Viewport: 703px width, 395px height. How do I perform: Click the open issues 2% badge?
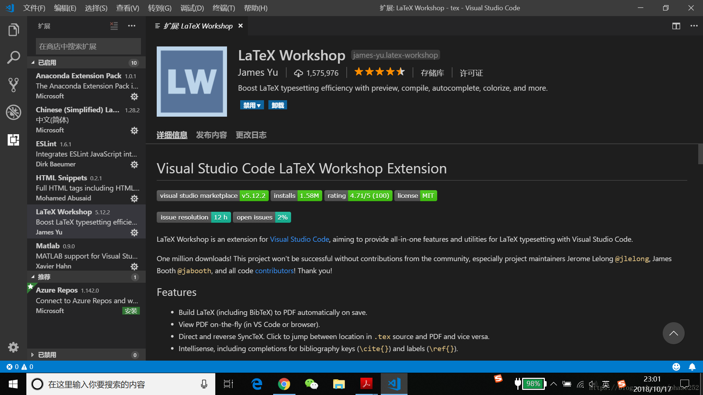point(262,217)
